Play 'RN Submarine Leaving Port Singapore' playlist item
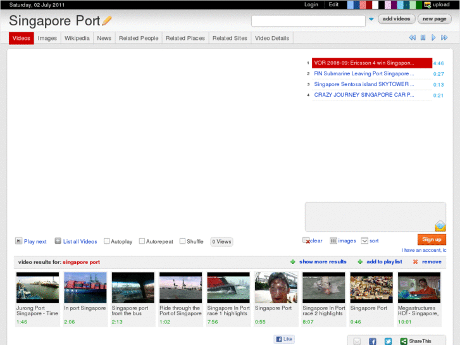This screenshot has height=345, width=460. 371,73
